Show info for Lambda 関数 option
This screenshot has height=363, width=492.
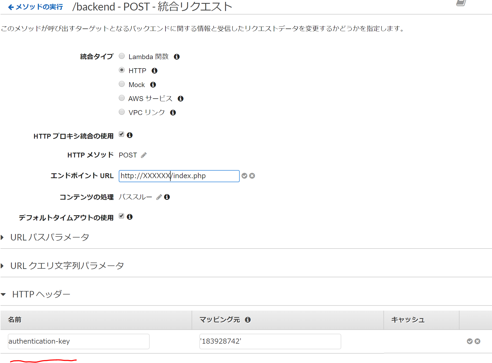pos(177,57)
